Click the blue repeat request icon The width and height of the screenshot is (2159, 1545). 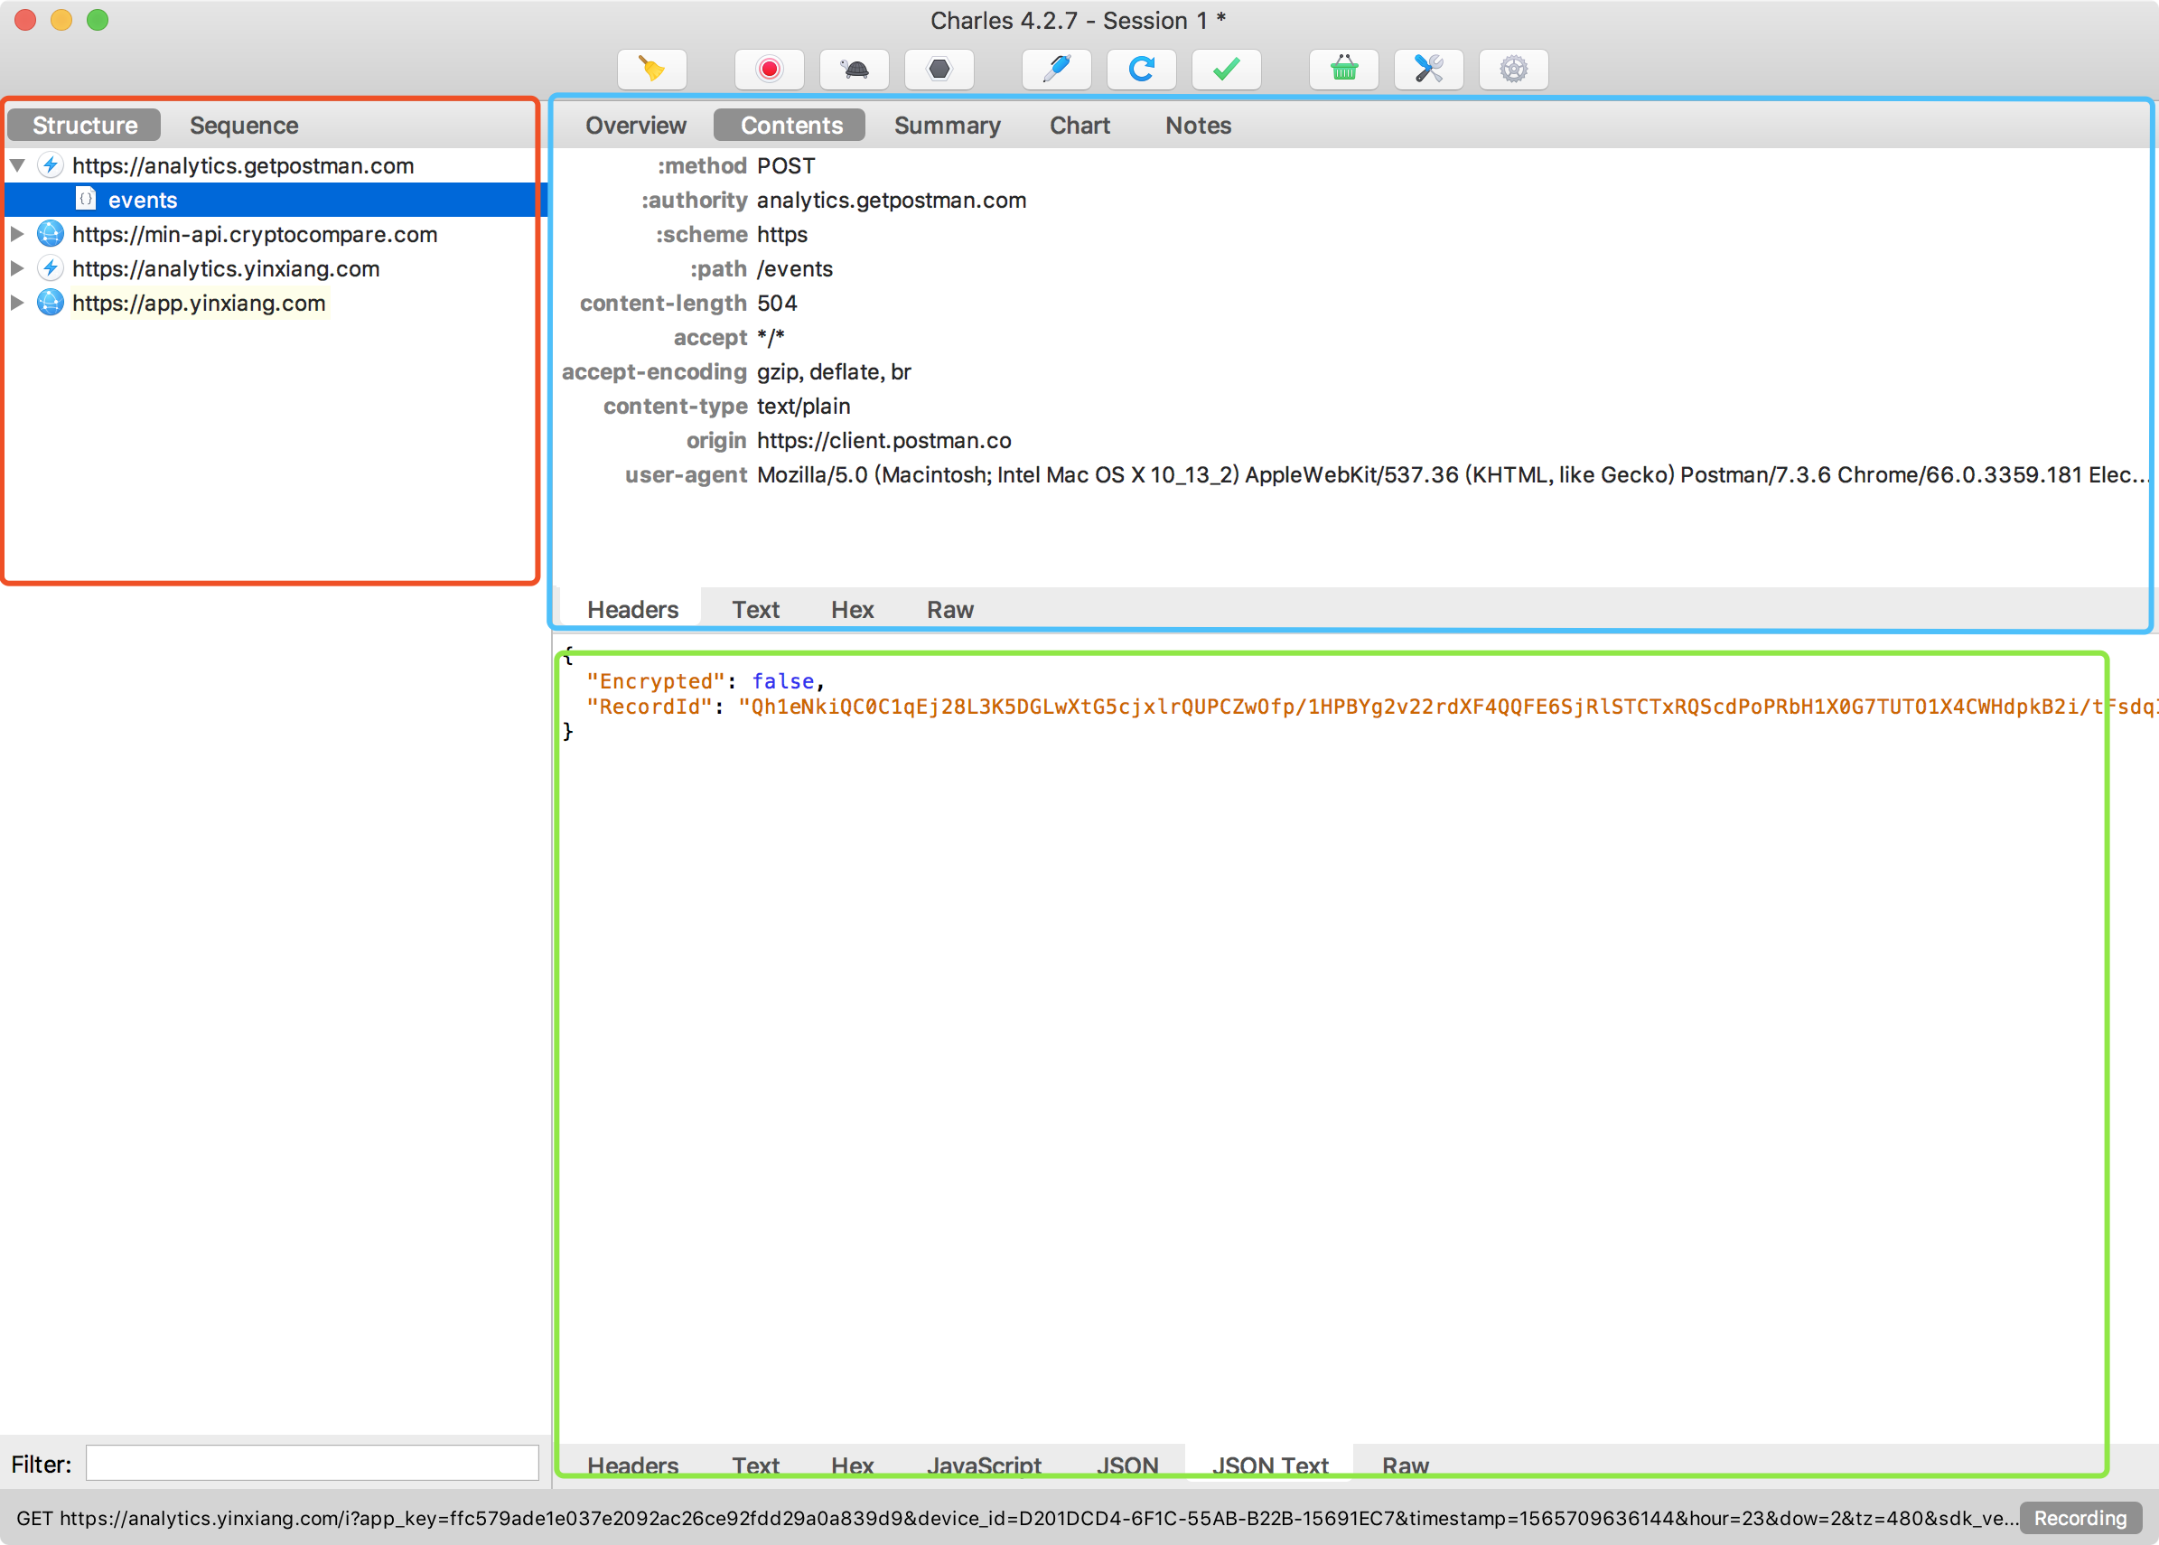pyautogui.click(x=1140, y=70)
